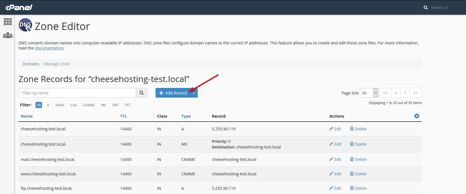Select the All filter option
Image resolution: width=466 pixels, height=194 pixels.
pos(39,105)
